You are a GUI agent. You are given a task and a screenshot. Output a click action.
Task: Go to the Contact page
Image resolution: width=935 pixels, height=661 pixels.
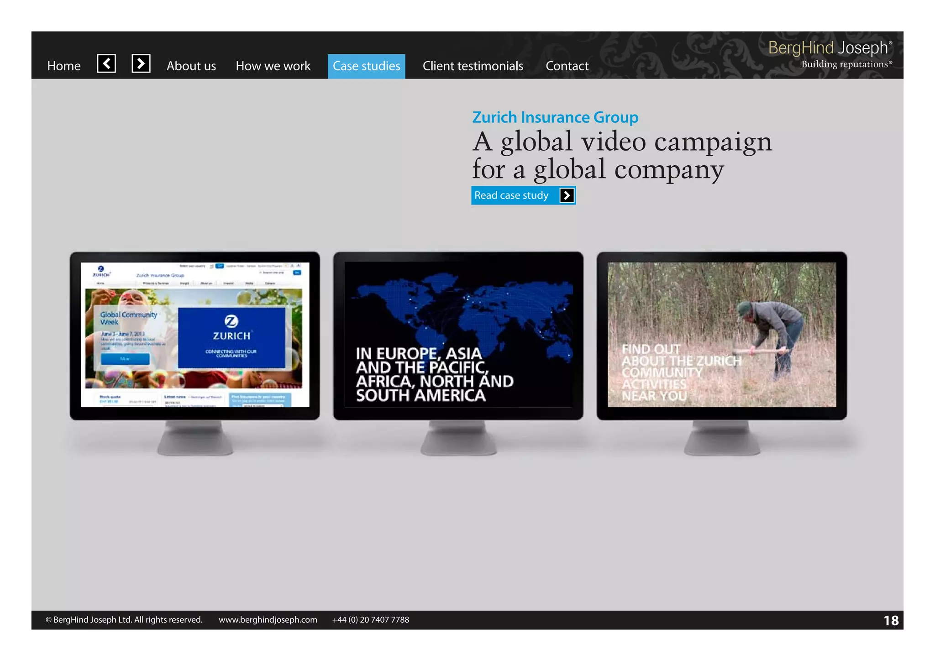567,66
